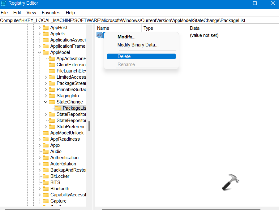Click the PinnableSurfac folder icon
Screen dimensions: 279x210
(x=52, y=90)
